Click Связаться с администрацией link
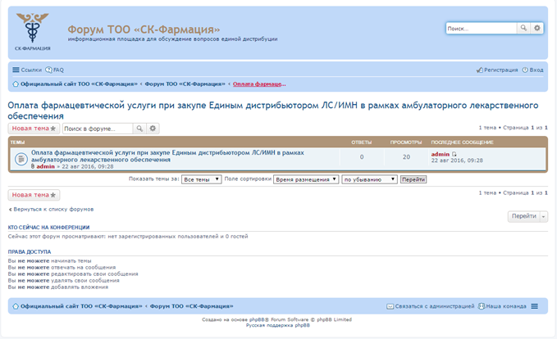557x339 pixels. 431,306
